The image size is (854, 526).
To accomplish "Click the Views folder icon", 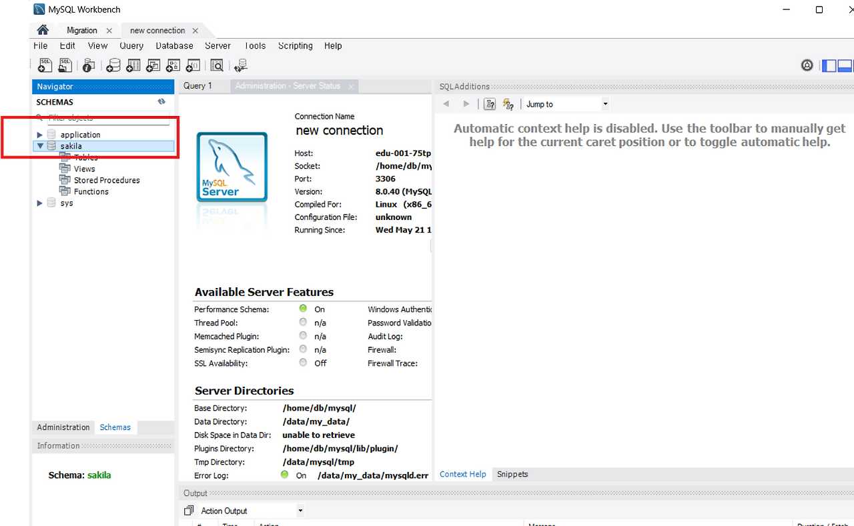I will [x=65, y=169].
